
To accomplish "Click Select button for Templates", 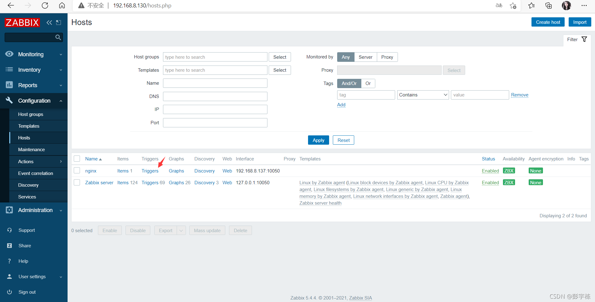I will (280, 70).
